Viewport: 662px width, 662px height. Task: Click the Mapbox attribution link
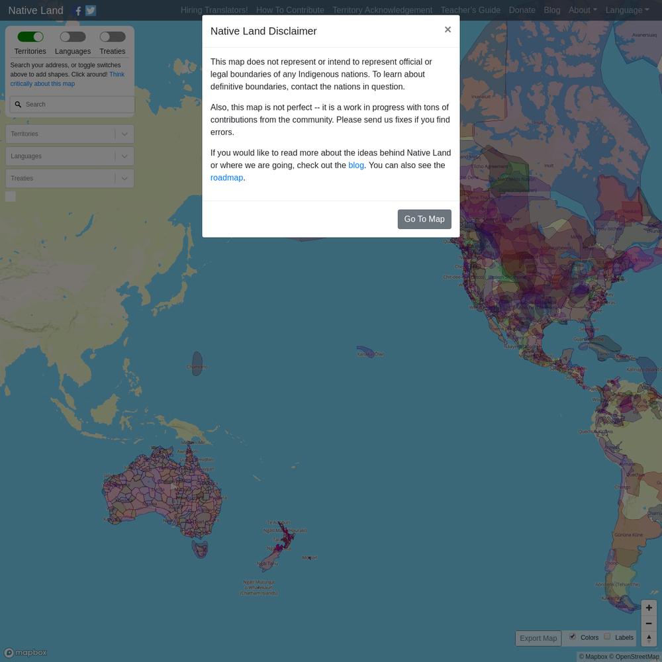pos(592,657)
